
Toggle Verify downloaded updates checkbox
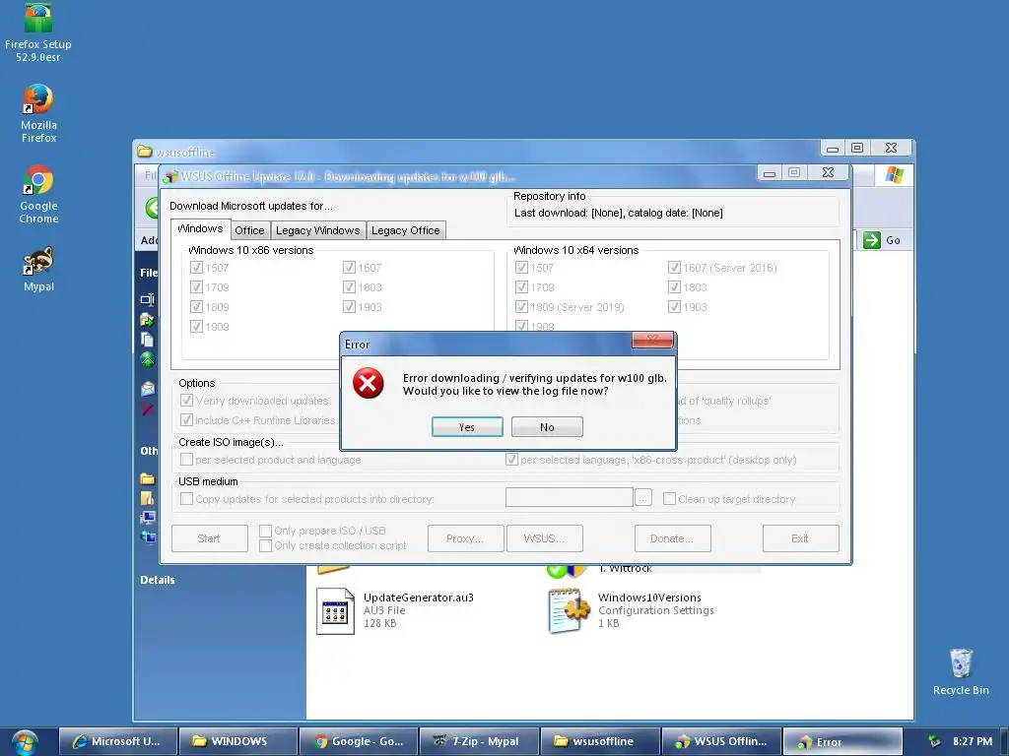[x=186, y=401]
